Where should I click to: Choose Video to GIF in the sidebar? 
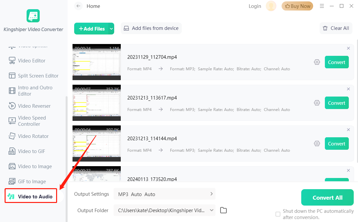[x=32, y=151]
